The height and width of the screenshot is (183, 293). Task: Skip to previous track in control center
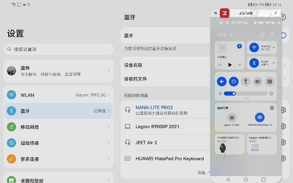220,65
